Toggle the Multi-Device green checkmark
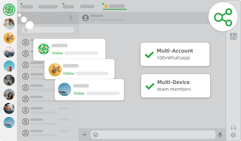Image resolution: width=241 pixels, height=141 pixels. tap(150, 86)
